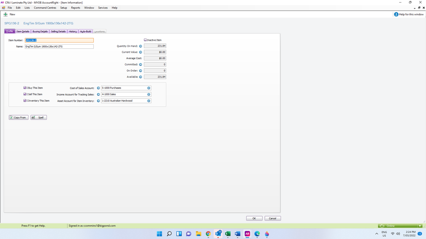The image size is (426, 239).
Task: Click the Available zoom arrow icon
Action: coord(141,77)
